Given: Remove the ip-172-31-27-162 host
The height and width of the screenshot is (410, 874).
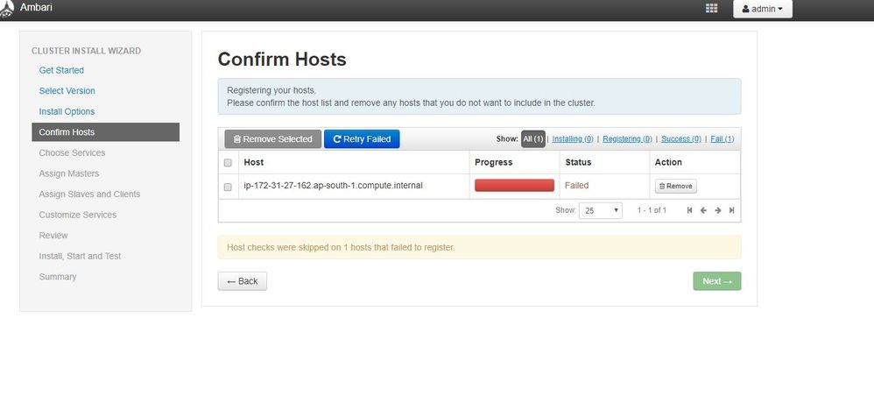Looking at the screenshot, I should [675, 187].
